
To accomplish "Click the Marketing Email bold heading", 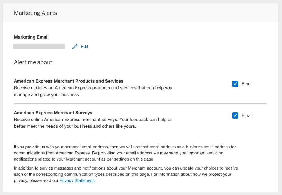I will click(31, 37).
